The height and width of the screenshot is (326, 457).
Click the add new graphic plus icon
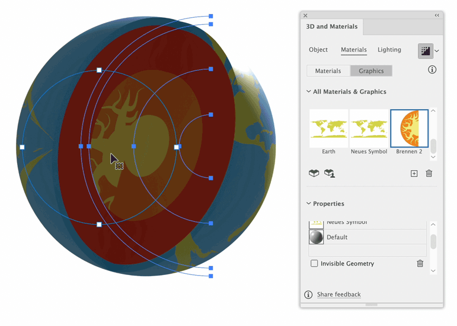[414, 174]
